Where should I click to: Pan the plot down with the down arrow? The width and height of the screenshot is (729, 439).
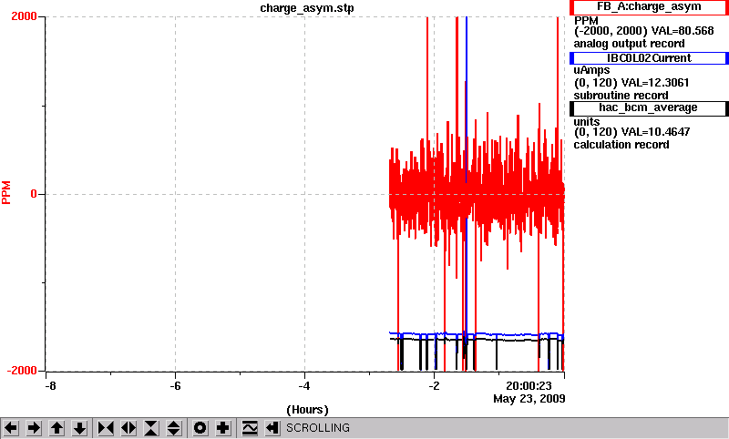79,428
